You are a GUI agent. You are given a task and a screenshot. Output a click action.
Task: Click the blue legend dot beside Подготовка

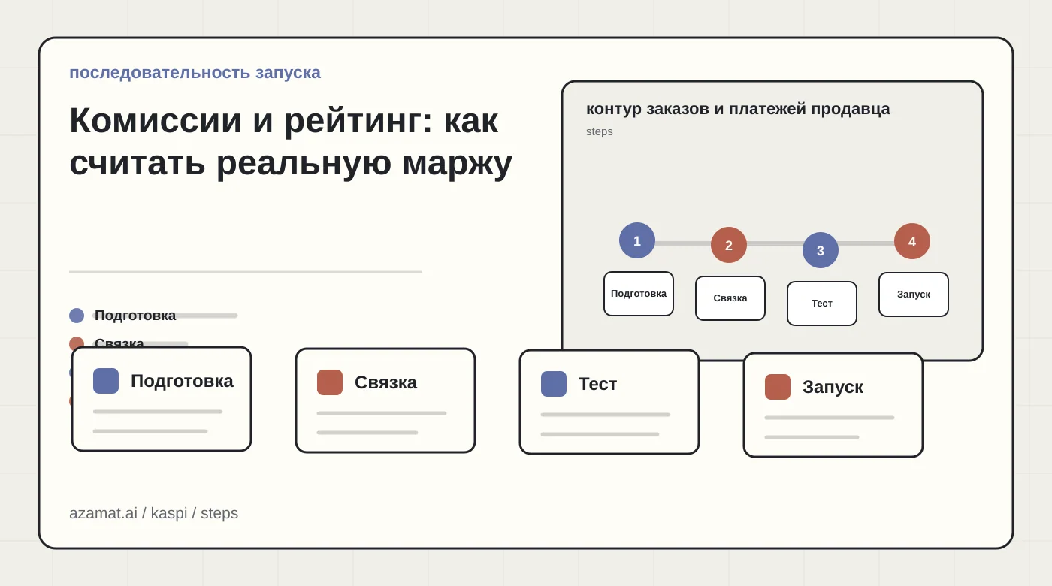pyautogui.click(x=77, y=316)
